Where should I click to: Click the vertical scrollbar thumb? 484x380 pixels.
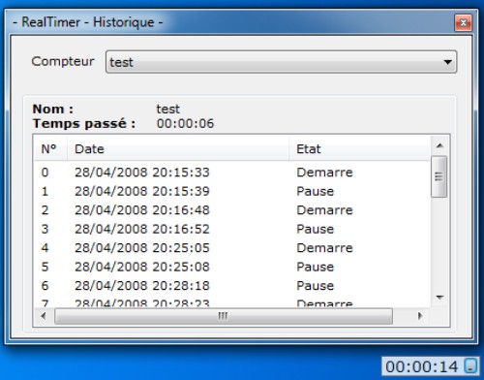coord(439,176)
